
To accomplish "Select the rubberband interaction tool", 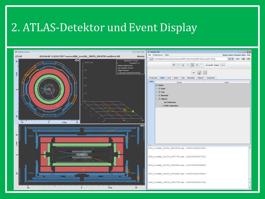I will (178, 65).
